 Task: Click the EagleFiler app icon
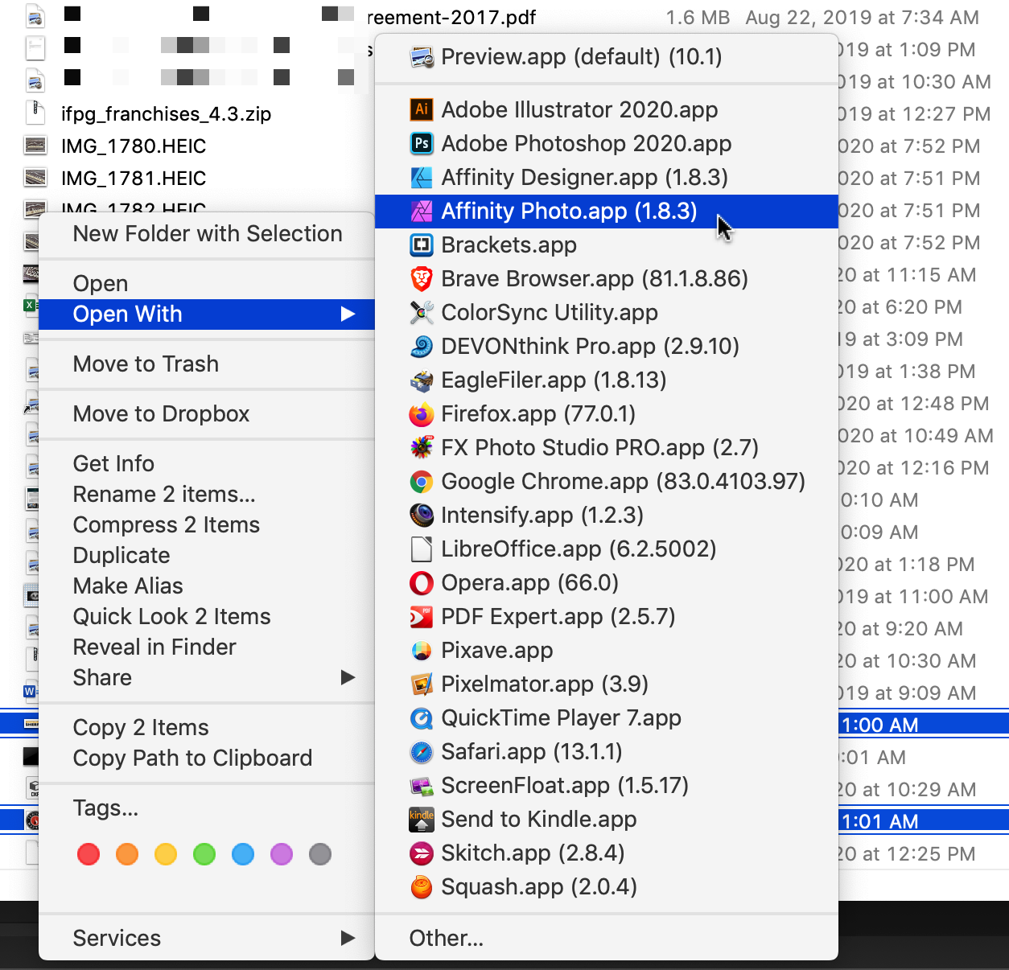[422, 380]
